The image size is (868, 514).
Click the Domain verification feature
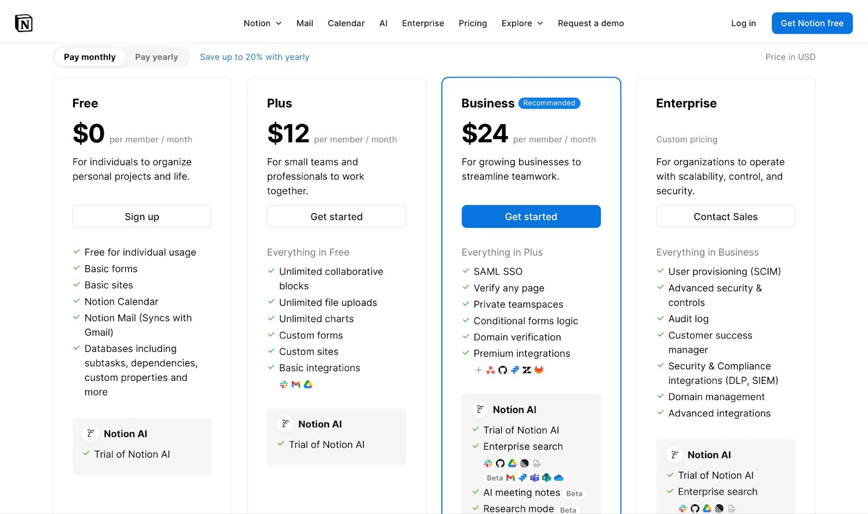[518, 337]
